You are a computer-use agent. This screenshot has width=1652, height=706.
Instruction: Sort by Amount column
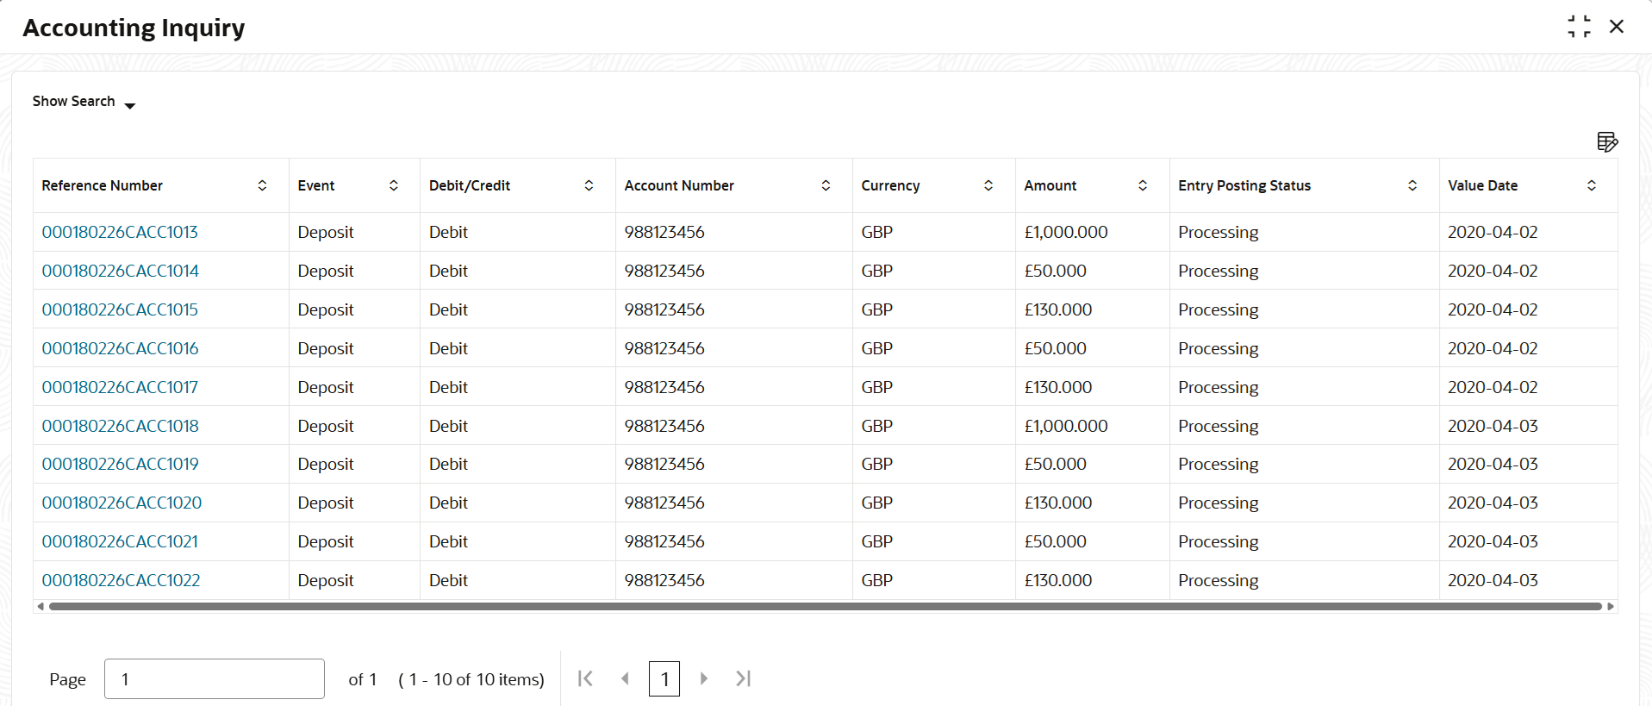pyautogui.click(x=1143, y=185)
